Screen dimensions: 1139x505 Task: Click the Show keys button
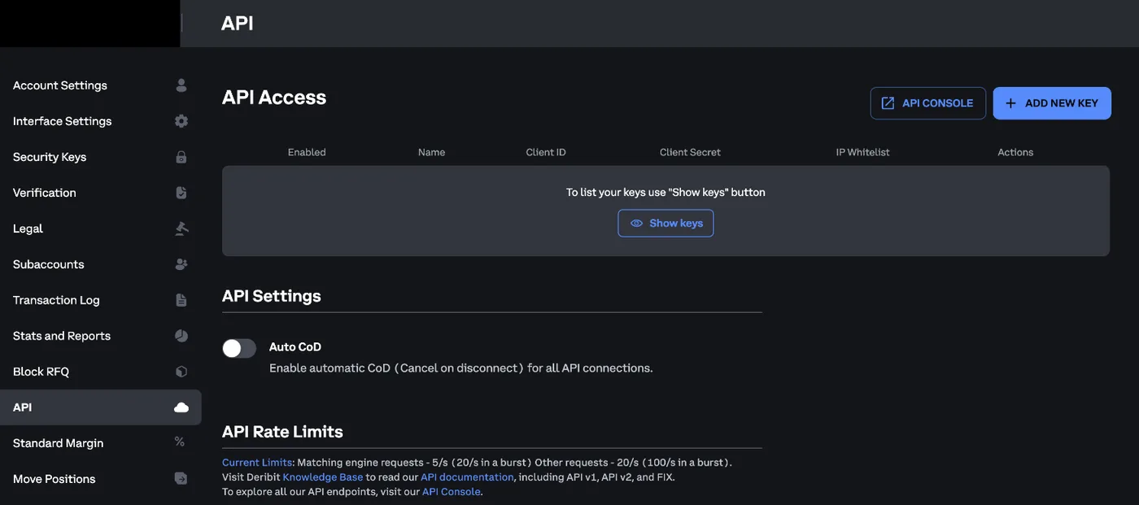(666, 224)
